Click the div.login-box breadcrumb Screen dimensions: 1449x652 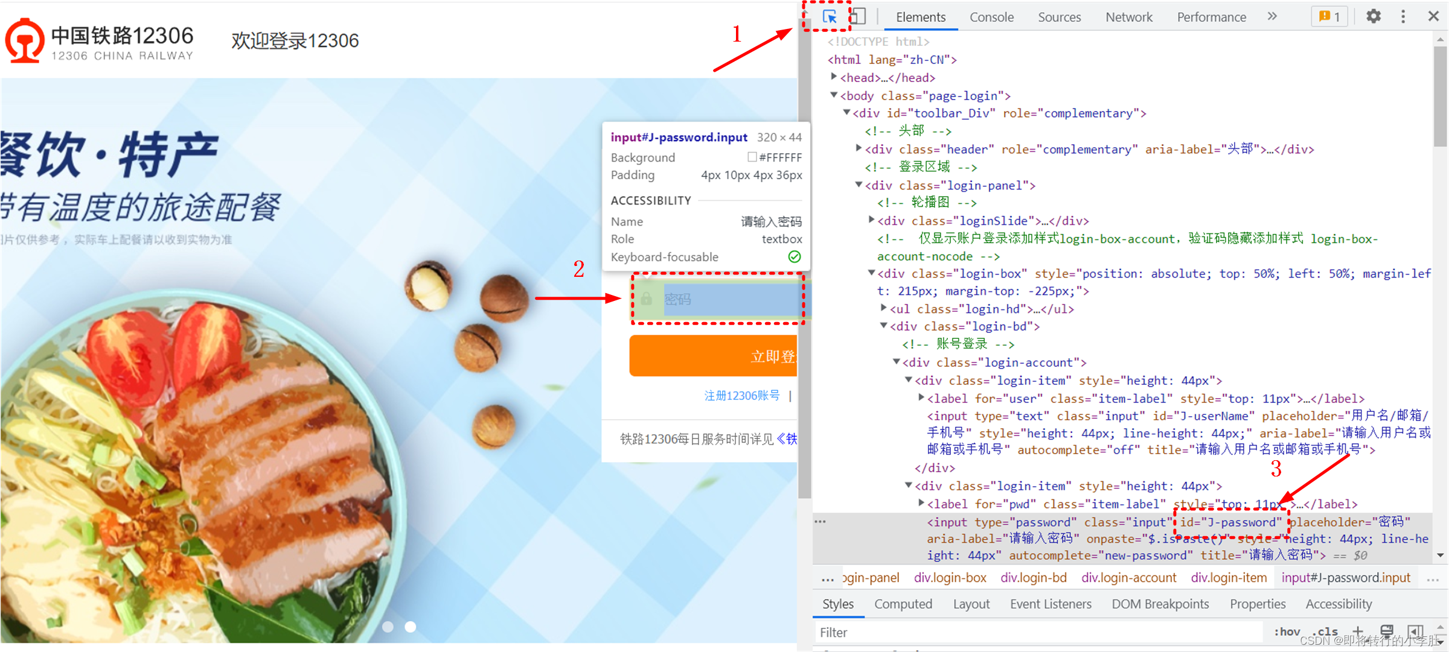(x=950, y=578)
